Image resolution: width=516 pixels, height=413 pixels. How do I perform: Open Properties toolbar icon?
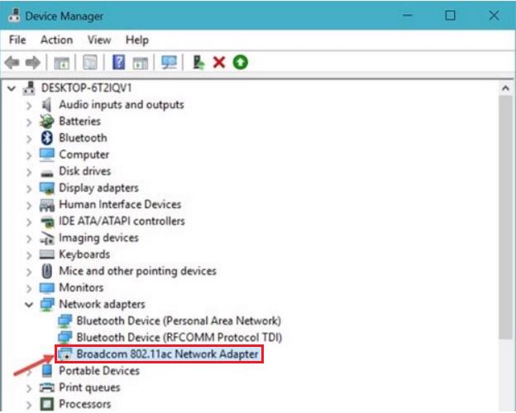tap(90, 62)
